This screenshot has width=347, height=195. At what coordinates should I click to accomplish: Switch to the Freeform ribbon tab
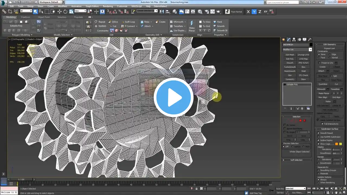coord(26,17)
